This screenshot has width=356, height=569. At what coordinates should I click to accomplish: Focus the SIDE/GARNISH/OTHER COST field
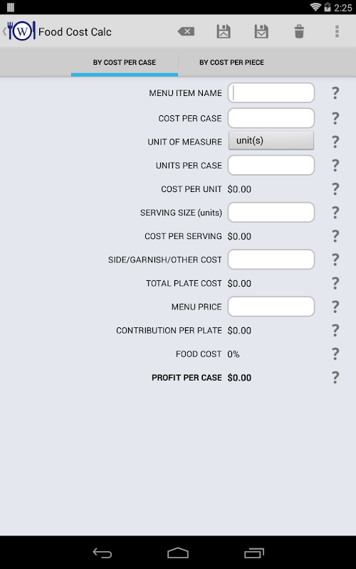(271, 260)
